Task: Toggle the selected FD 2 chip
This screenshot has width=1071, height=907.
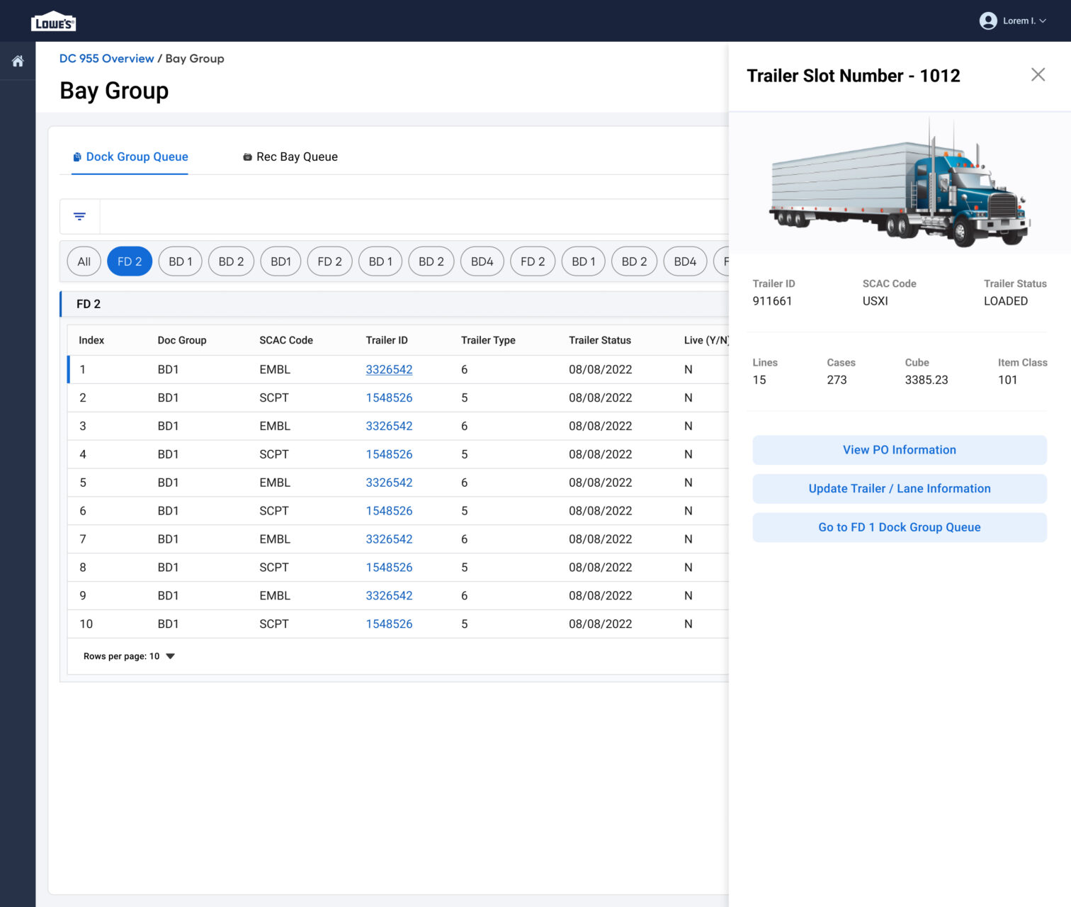Action: pos(130,261)
